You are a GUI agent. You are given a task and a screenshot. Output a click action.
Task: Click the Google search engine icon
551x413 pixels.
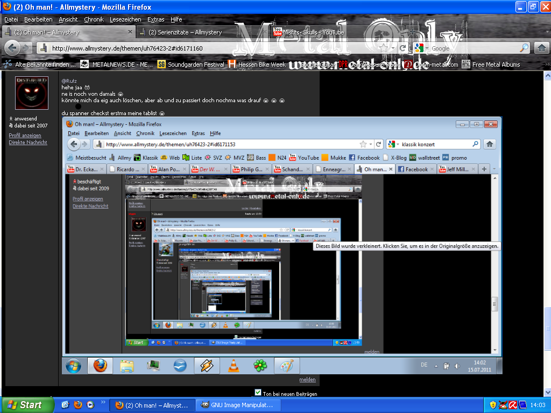pyautogui.click(x=419, y=48)
